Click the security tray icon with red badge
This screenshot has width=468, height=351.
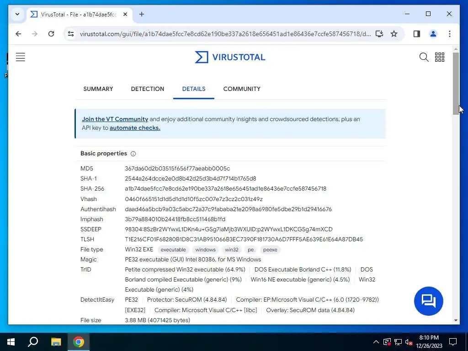(387, 342)
